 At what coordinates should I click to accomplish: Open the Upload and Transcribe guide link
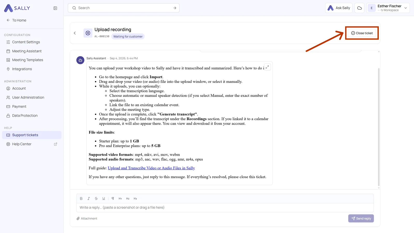[x=151, y=168]
